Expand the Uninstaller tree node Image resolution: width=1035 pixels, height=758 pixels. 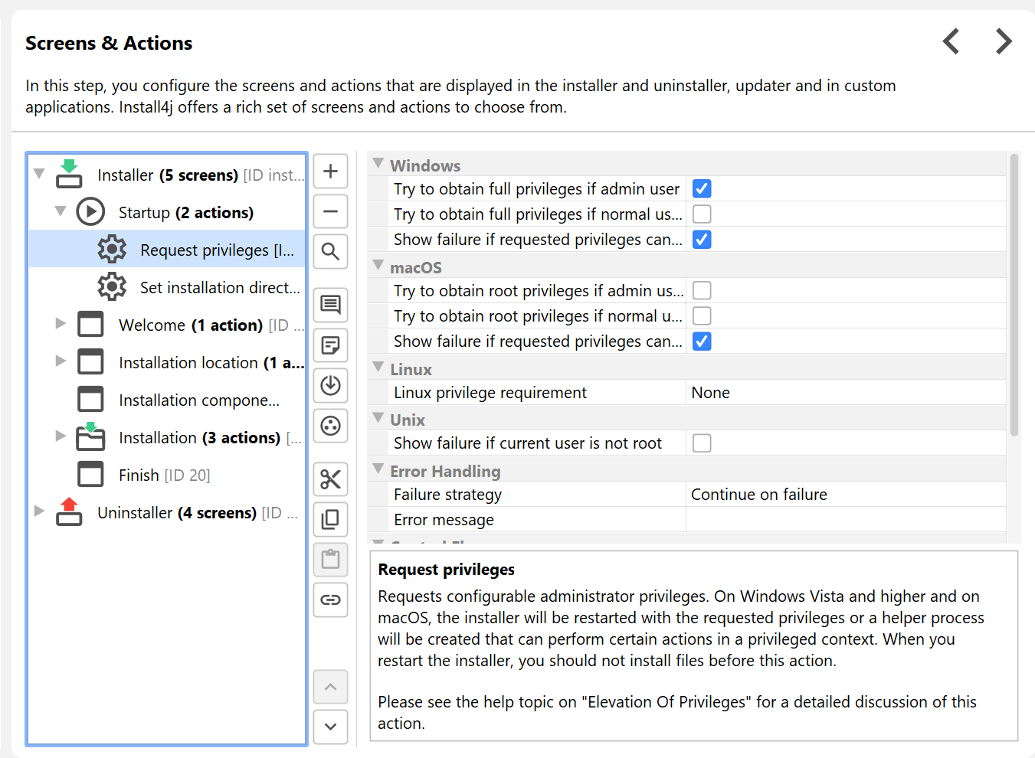tap(39, 511)
